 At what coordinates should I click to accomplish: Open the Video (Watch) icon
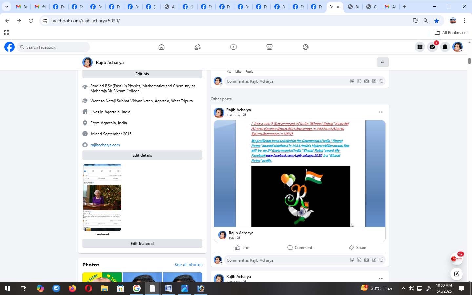pyautogui.click(x=233, y=47)
